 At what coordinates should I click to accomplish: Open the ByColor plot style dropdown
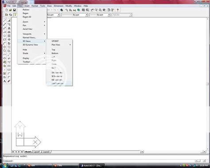[x=130, y=15]
